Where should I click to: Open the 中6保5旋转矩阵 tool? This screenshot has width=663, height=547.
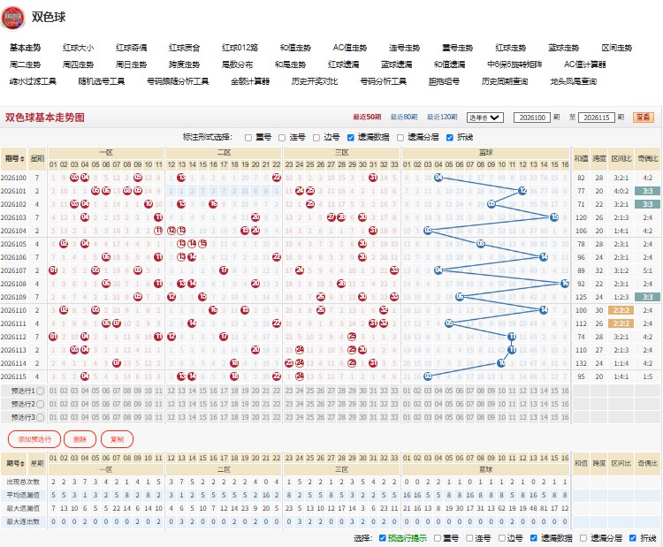(514, 65)
